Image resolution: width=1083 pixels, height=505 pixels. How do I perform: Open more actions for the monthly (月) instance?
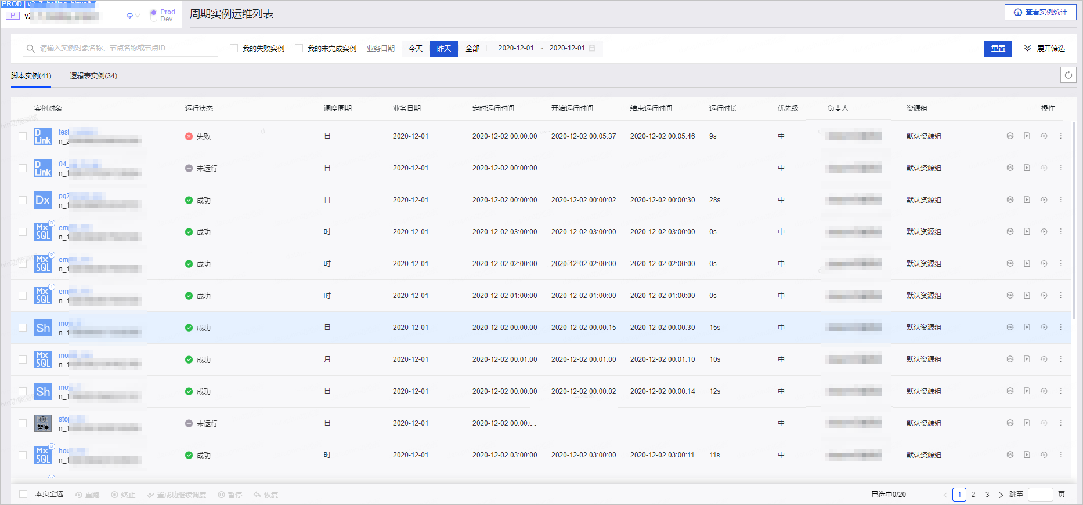point(1060,359)
